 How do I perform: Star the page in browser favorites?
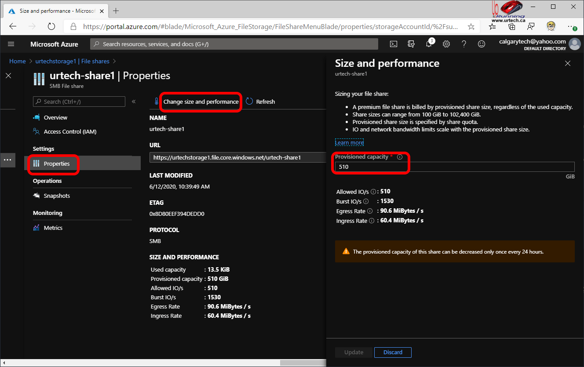[x=471, y=26]
